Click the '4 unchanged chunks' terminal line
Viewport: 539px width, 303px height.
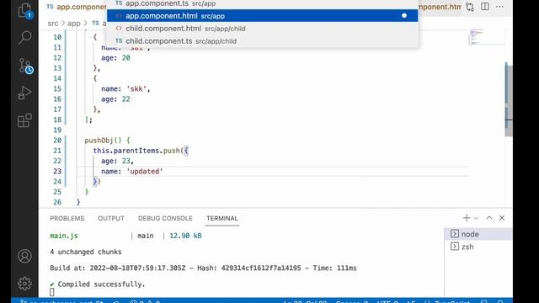point(86,252)
